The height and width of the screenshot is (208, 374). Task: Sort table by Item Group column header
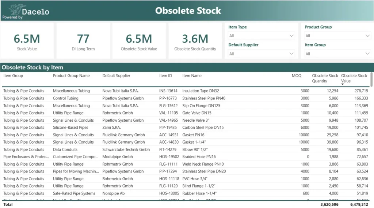click(x=13, y=76)
